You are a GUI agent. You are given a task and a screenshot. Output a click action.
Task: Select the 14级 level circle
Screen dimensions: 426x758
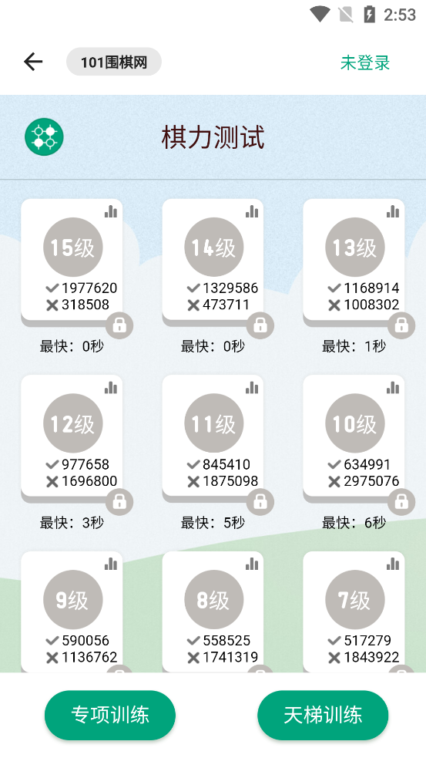pos(214,247)
